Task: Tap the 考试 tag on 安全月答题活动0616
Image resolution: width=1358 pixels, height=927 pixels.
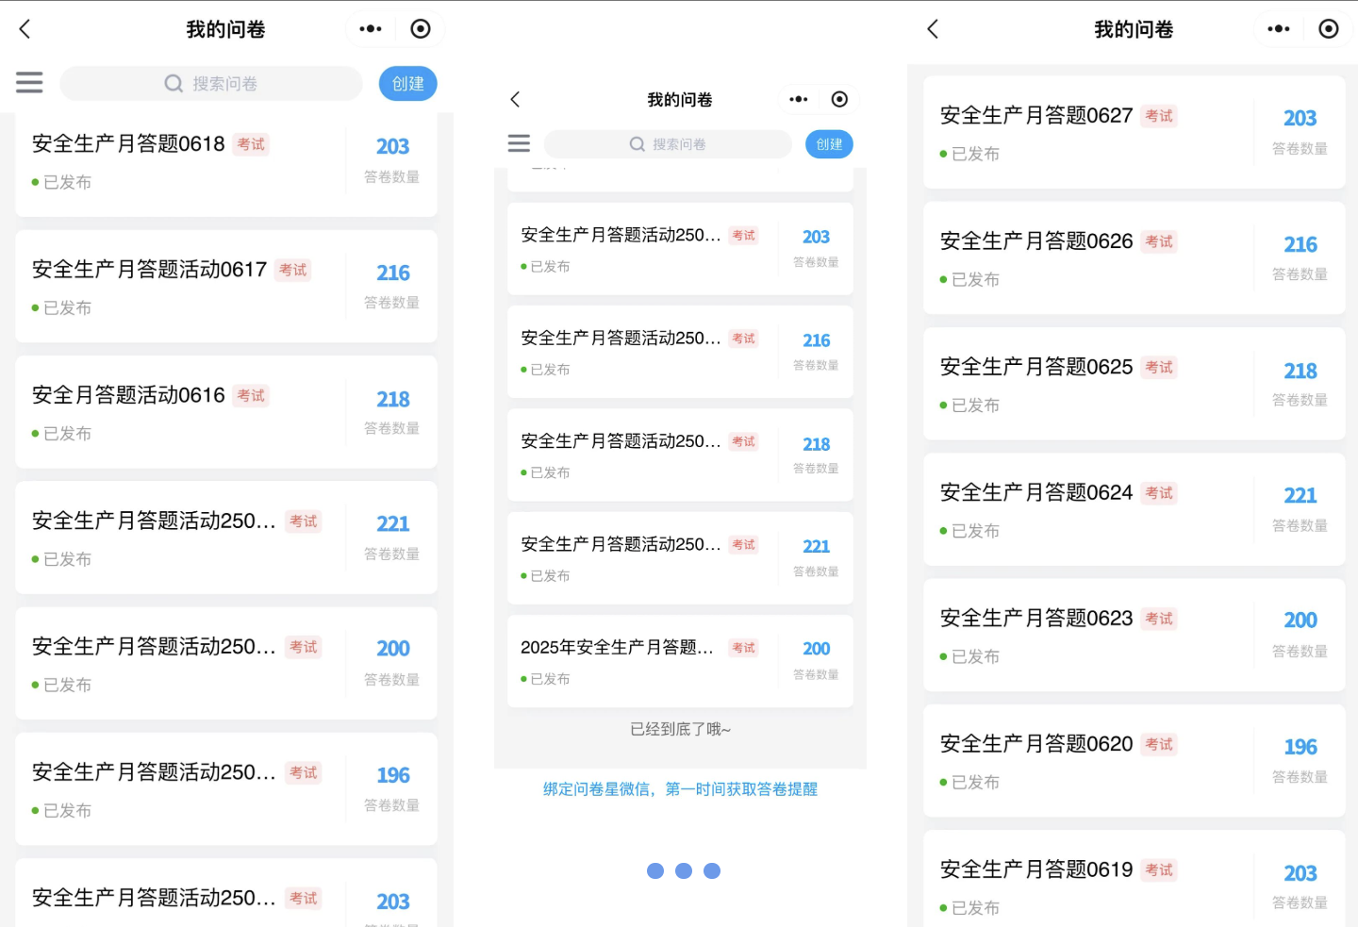Action: click(x=250, y=395)
